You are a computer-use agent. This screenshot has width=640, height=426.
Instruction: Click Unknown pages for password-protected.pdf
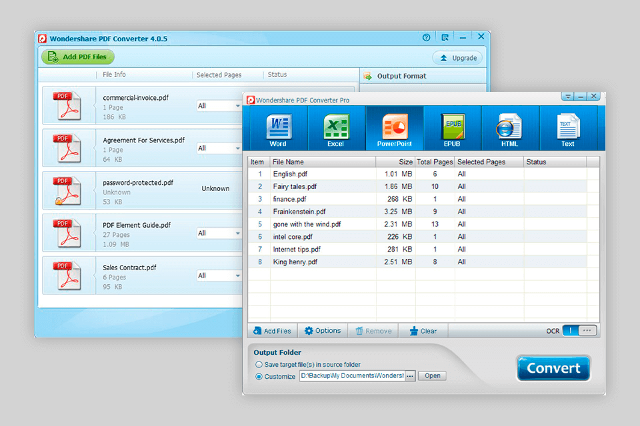point(215,189)
